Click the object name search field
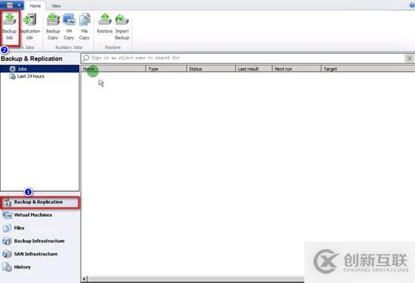 pyautogui.click(x=243, y=58)
